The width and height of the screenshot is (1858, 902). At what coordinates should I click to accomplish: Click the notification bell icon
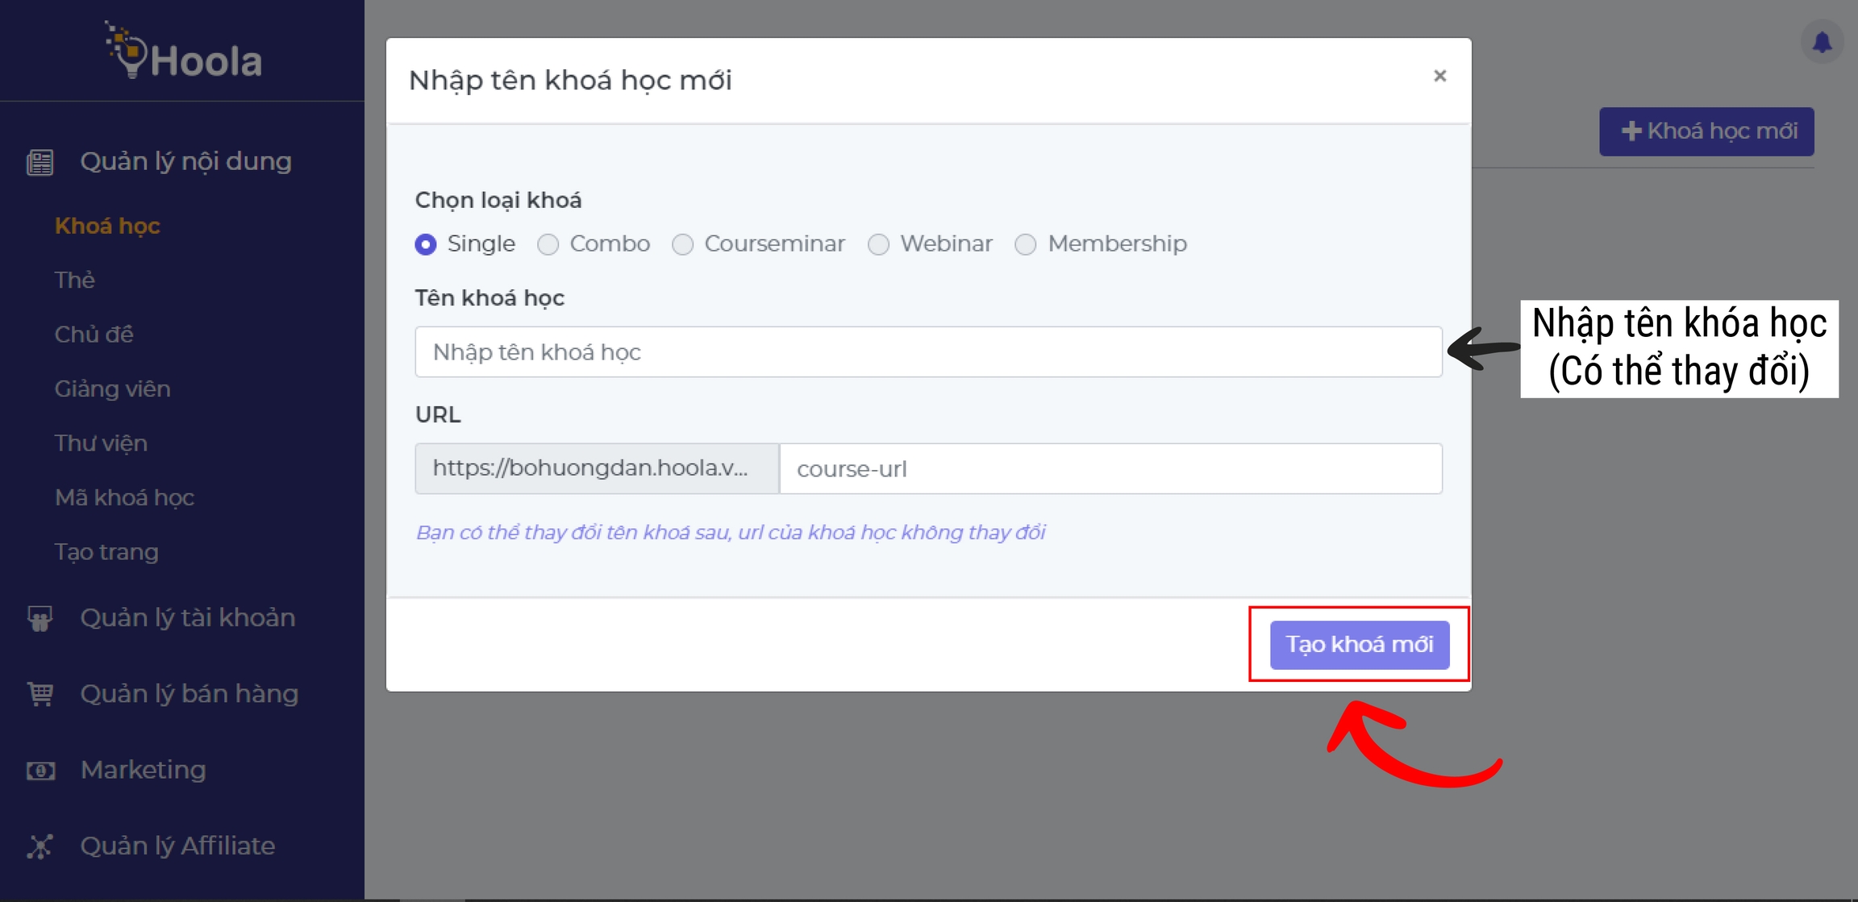[x=1822, y=42]
